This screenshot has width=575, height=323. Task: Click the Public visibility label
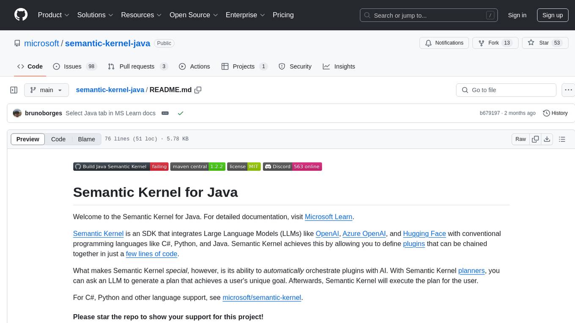[164, 43]
